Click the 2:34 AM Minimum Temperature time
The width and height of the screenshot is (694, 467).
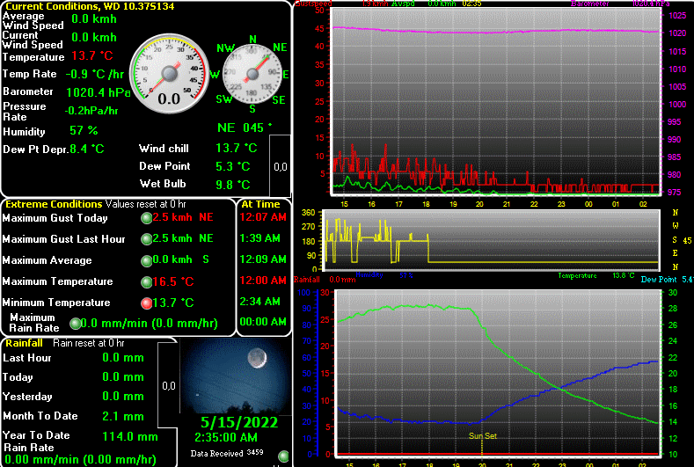(259, 302)
